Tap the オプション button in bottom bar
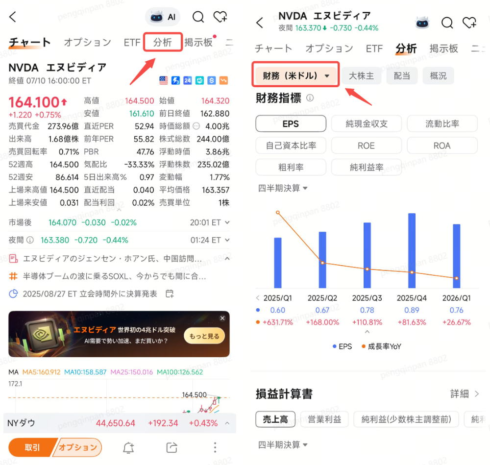 click(x=78, y=447)
